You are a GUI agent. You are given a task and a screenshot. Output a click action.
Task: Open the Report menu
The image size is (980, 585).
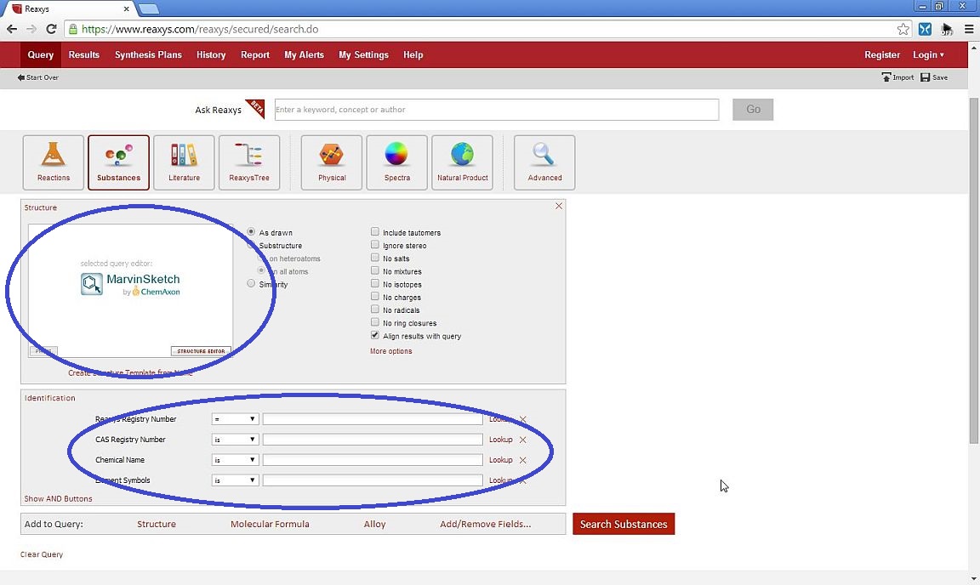pyautogui.click(x=255, y=55)
